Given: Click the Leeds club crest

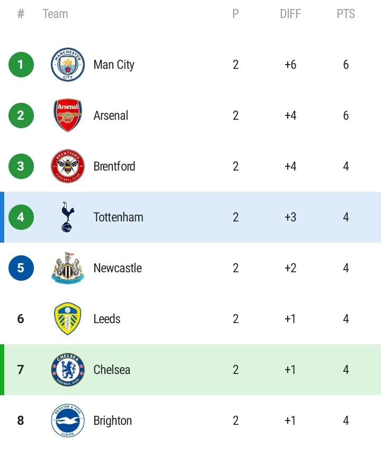Looking at the screenshot, I should [x=67, y=319].
